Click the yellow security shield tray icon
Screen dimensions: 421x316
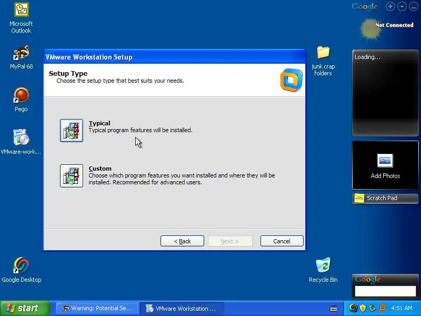coord(363,308)
